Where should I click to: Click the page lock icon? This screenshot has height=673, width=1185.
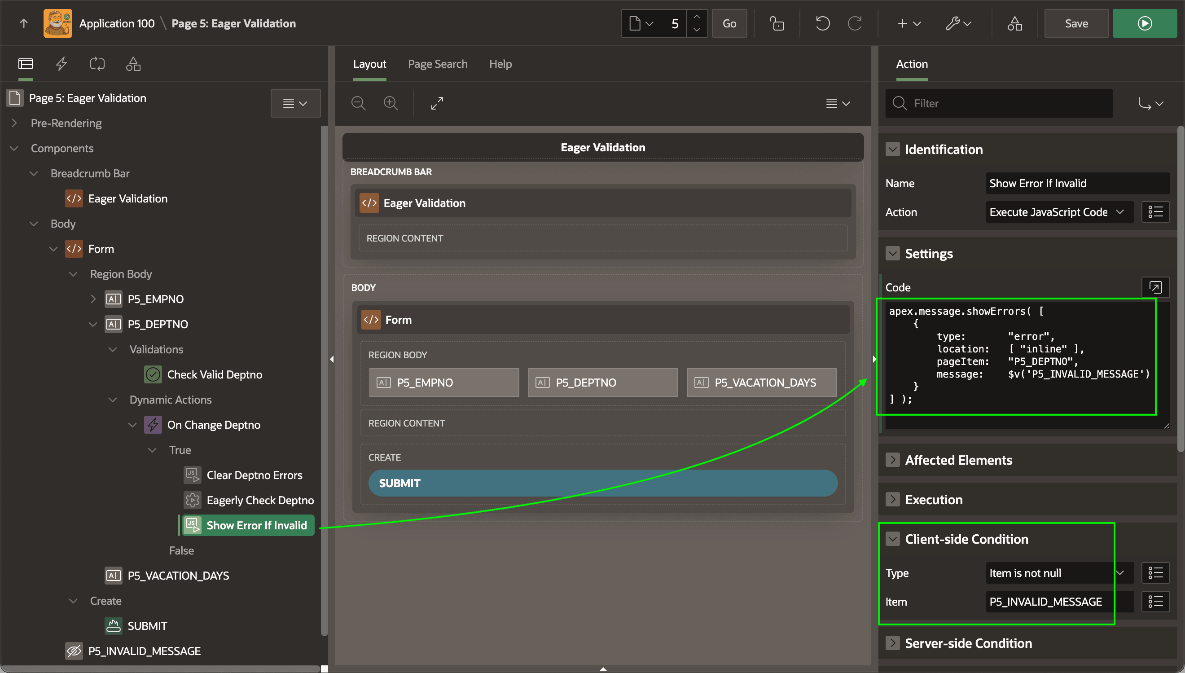(x=777, y=24)
